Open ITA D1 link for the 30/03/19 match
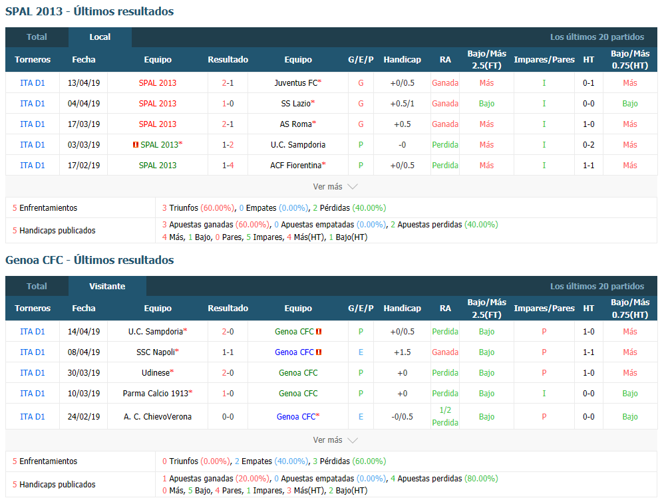This screenshot has height=500, width=666. [x=33, y=372]
